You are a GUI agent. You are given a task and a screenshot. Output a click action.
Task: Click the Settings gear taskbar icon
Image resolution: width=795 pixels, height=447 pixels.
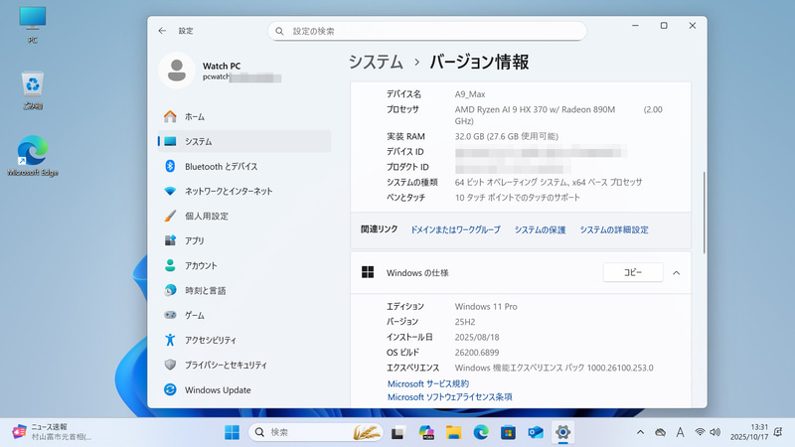[x=562, y=432]
